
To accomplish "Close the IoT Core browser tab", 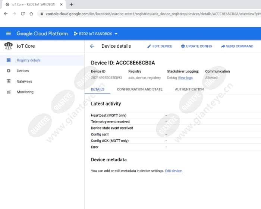I will (61, 4).
